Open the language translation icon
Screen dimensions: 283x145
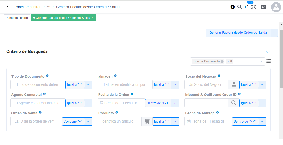point(263,7)
